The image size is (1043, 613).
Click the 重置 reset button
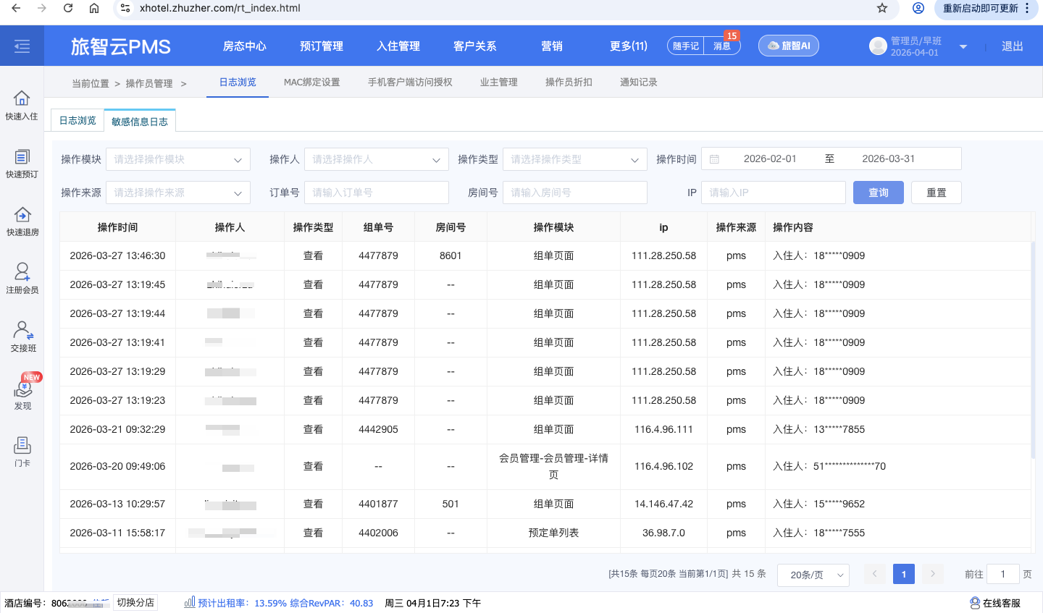936,193
